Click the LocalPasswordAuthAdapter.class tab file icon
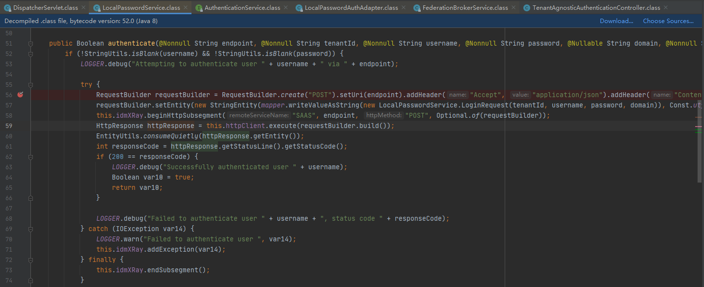 [299, 8]
